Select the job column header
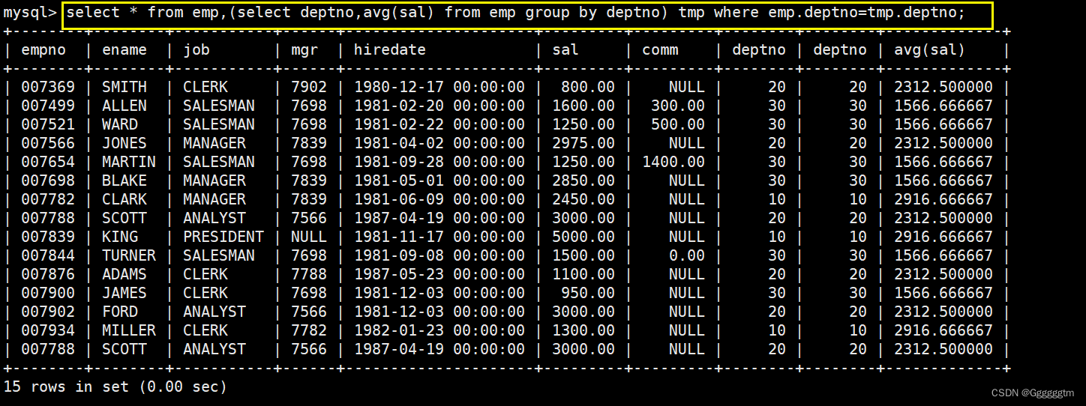This screenshot has height=406, width=1086. tap(196, 50)
